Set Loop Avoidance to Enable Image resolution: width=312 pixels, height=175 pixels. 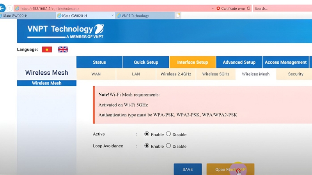147,145
